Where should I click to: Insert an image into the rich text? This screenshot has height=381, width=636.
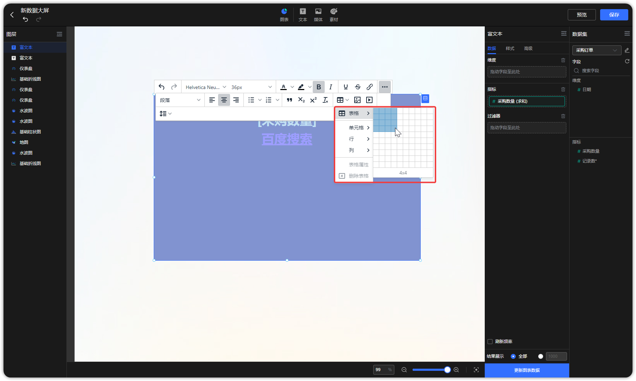357,100
